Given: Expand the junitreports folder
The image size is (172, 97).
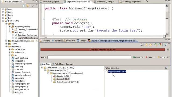Looking at the screenshot, I should tap(9, 52).
